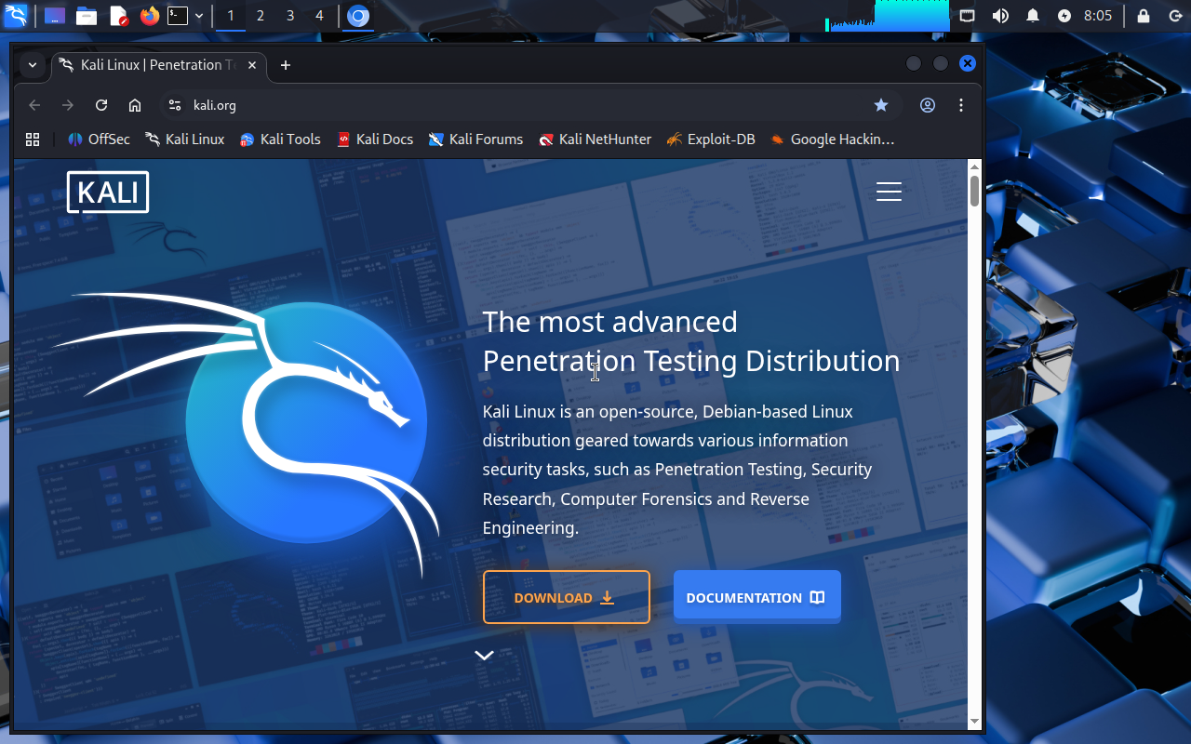This screenshot has width=1191, height=744.
Task: Click the Chromium taskbar window button
Action: (x=358, y=16)
